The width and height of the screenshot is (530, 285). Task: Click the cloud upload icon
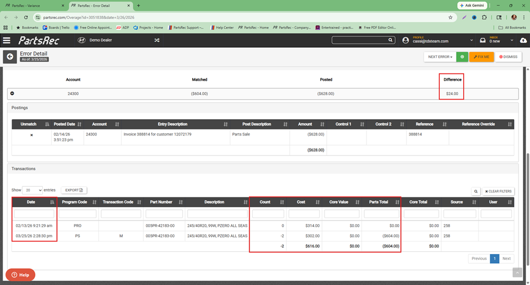coord(523,40)
